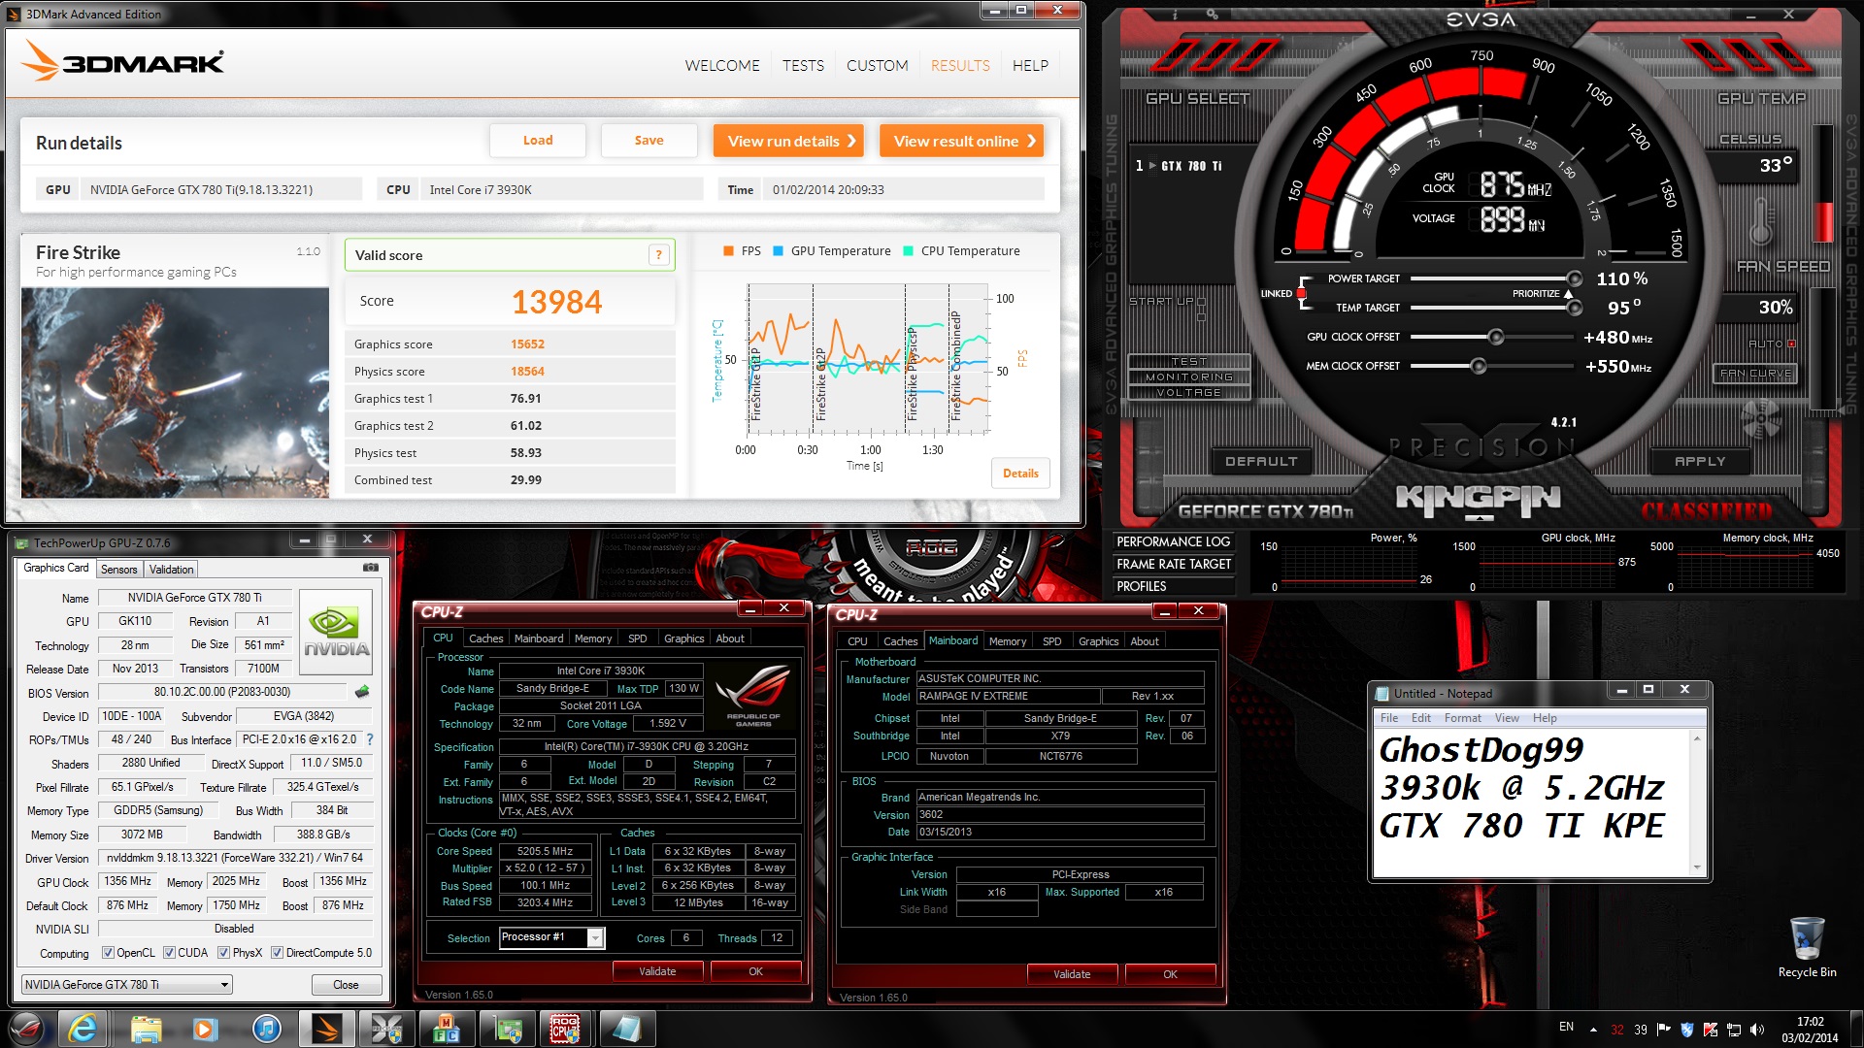
Task: Click View result online button
Action: pyautogui.click(x=962, y=141)
